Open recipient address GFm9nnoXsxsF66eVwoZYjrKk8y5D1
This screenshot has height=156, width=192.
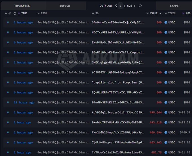point(118,22)
